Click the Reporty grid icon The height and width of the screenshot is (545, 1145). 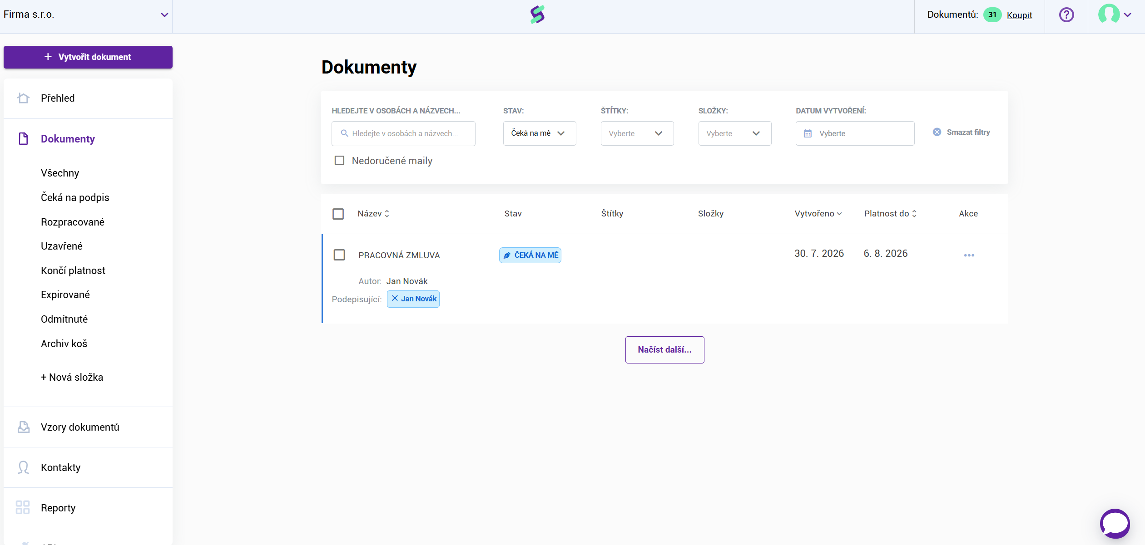pyautogui.click(x=23, y=507)
